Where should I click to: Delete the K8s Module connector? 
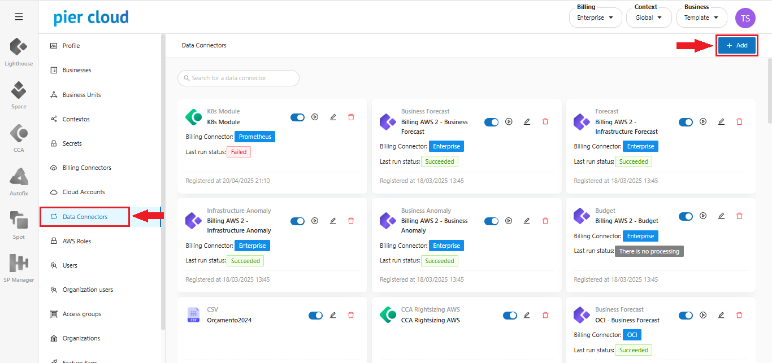pyautogui.click(x=351, y=117)
